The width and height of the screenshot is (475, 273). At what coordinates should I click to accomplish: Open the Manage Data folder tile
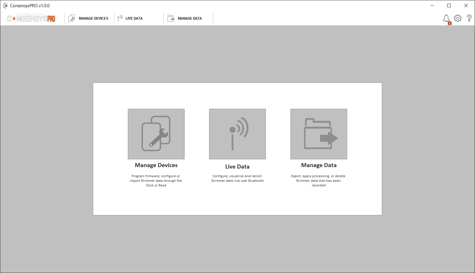319,134
